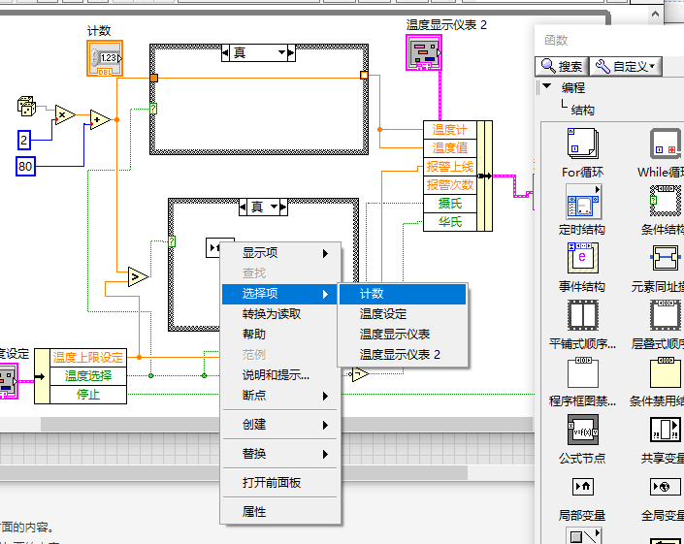This screenshot has width=684, height=544.
Task: Click the 搜索 button in functions palette
Action: [562, 66]
